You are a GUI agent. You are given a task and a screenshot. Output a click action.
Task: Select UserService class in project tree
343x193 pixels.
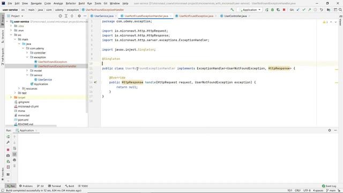click(x=45, y=80)
